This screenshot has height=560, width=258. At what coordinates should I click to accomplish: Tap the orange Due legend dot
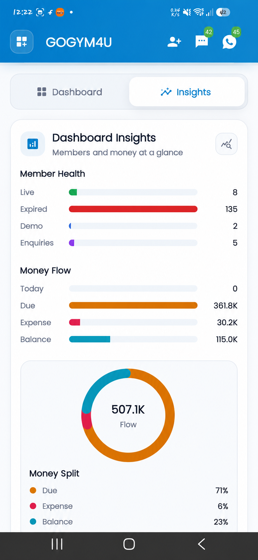(x=33, y=490)
